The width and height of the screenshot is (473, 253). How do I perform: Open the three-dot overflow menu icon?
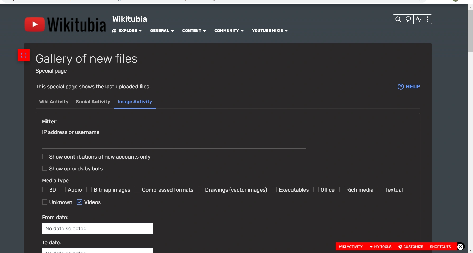point(428,19)
